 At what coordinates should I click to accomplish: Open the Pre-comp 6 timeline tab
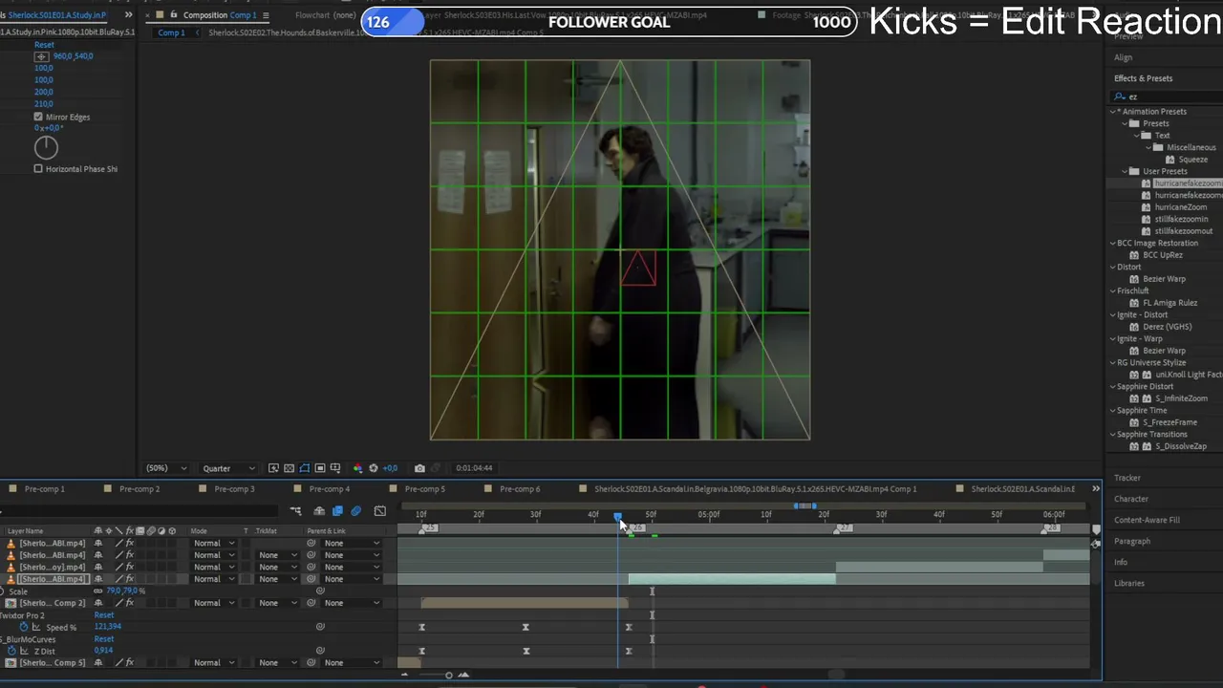pos(520,489)
